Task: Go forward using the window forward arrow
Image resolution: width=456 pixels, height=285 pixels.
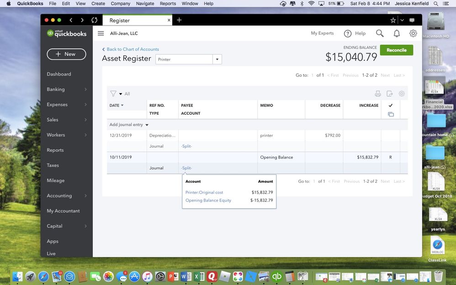Action: coord(82,20)
